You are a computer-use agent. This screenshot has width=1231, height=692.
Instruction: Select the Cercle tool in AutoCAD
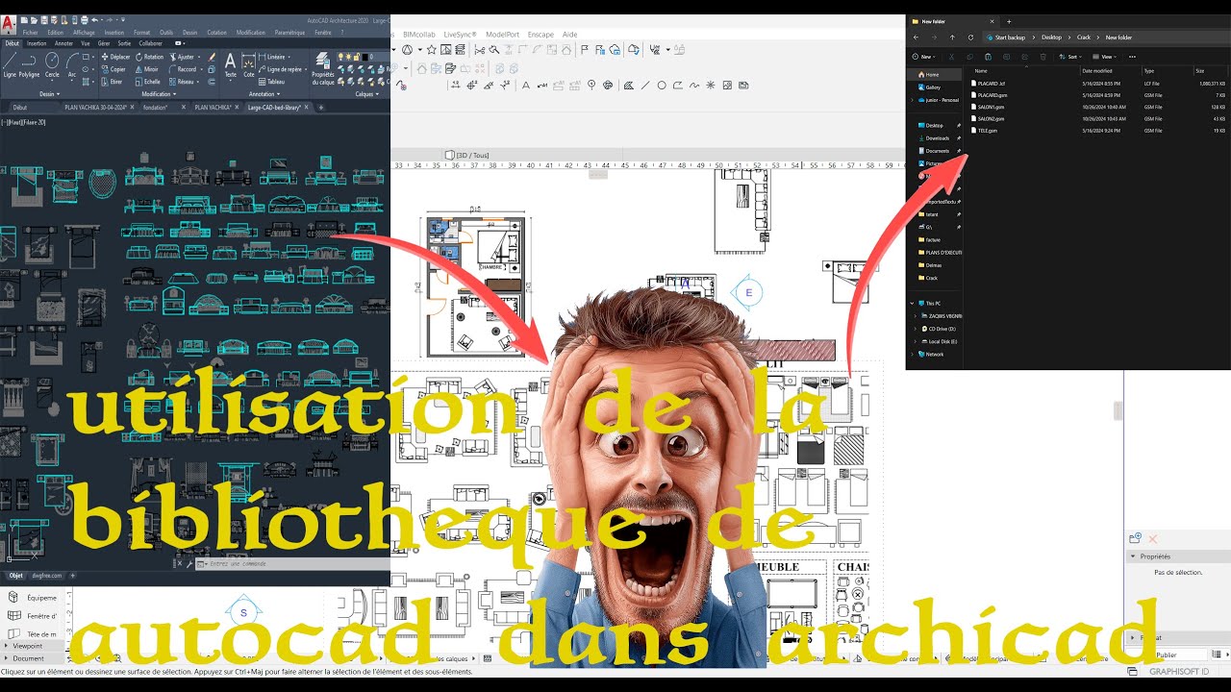(x=52, y=64)
